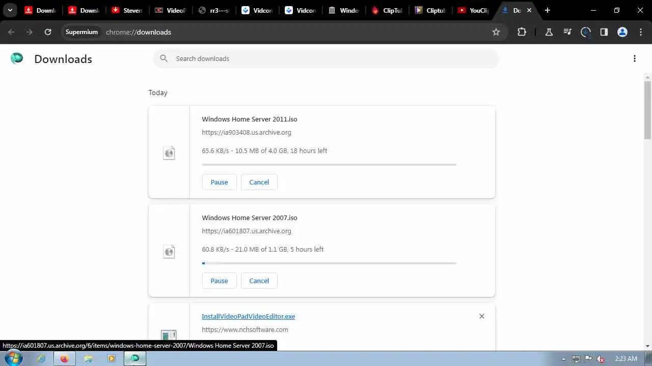This screenshot has width=652, height=366.
Task: Bookmark this page with the star icon
Action: click(x=496, y=32)
